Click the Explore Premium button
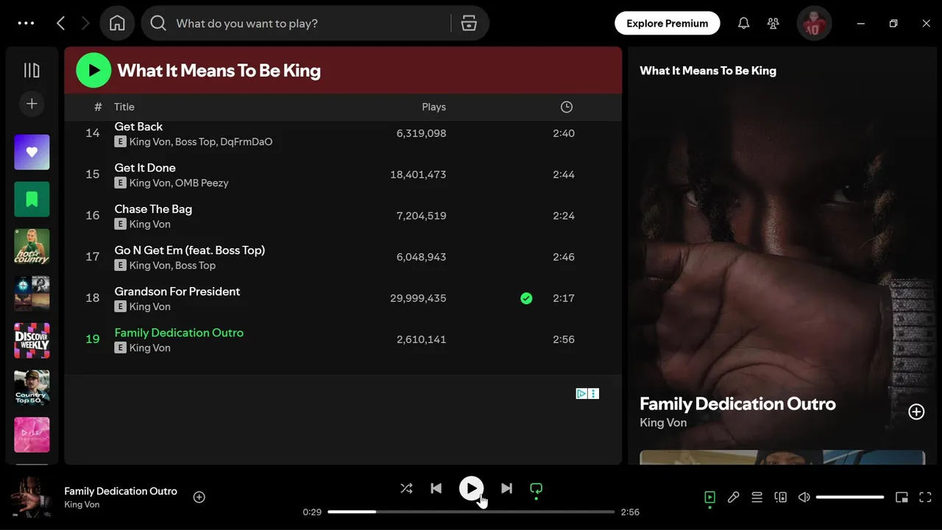Screen dimensions: 942x530 (667, 24)
